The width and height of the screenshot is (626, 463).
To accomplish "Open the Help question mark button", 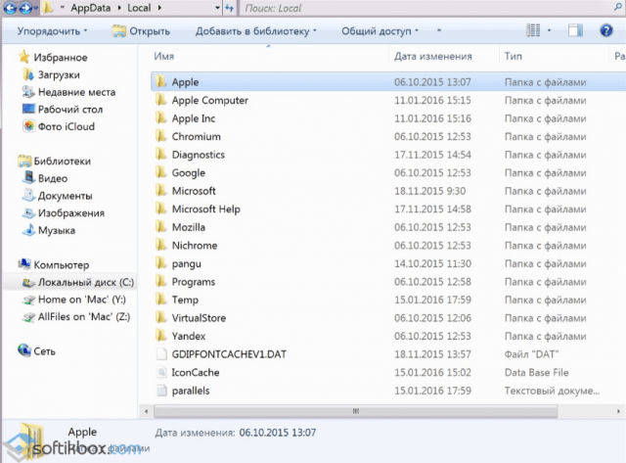I will [606, 30].
